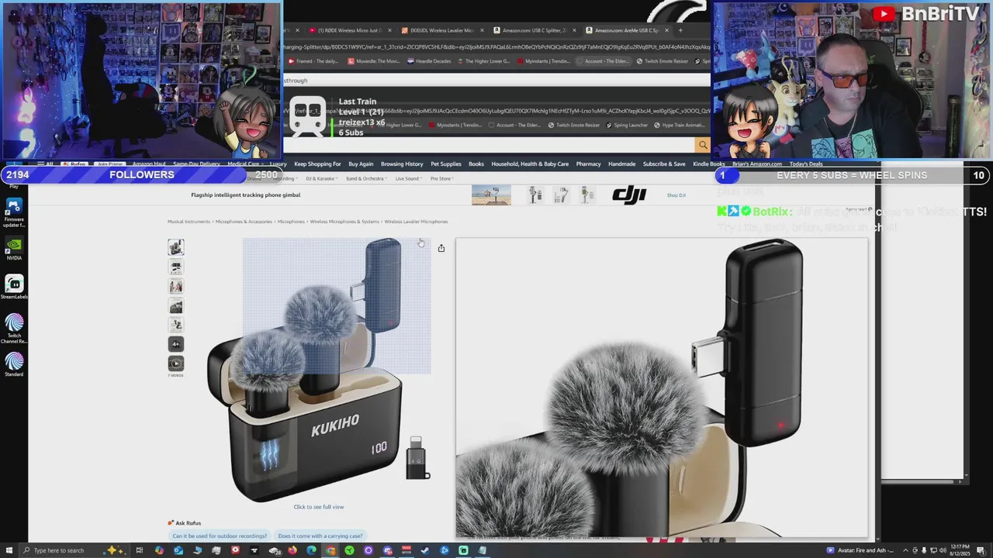Open Pharmacy nav item
Image resolution: width=993 pixels, height=558 pixels.
click(589, 164)
